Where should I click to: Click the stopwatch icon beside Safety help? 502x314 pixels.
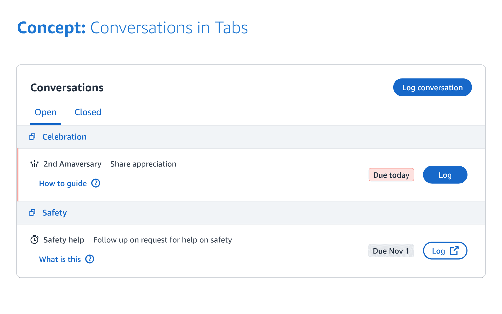35,240
